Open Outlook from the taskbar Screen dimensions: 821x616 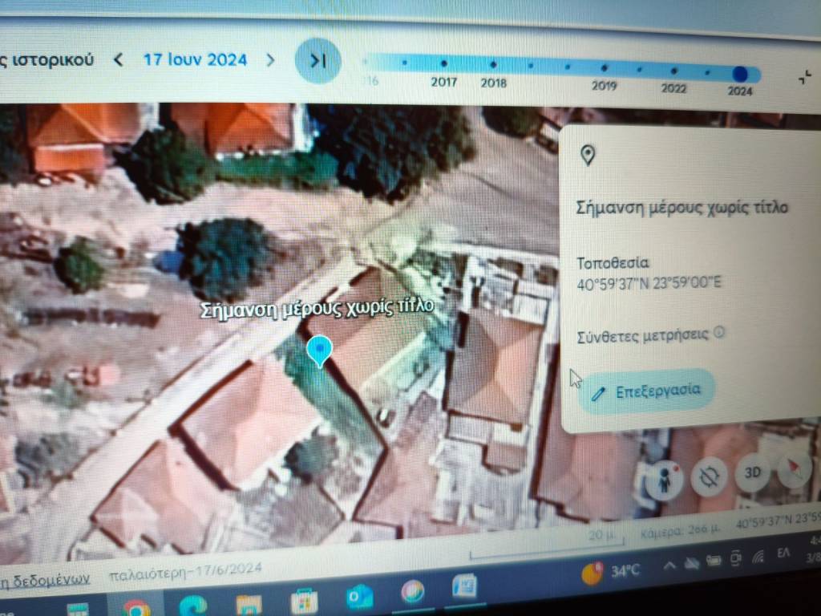[358, 597]
